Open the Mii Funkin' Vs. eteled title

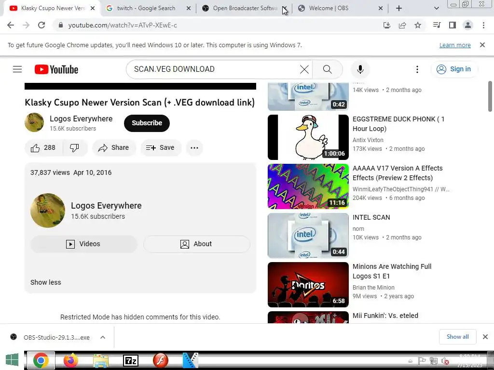point(385,316)
